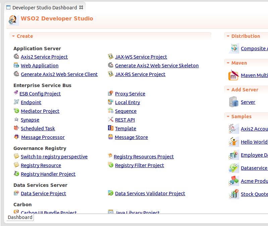Open the ESB Config Project link
This screenshot has height=226, width=268.
[40, 94]
